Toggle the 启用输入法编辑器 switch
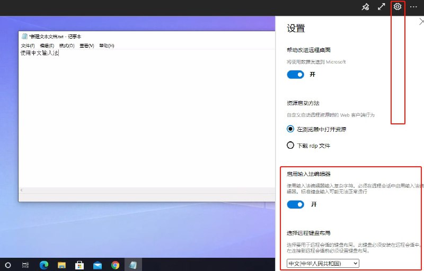Screen dimensions: 424x271 (295, 205)
